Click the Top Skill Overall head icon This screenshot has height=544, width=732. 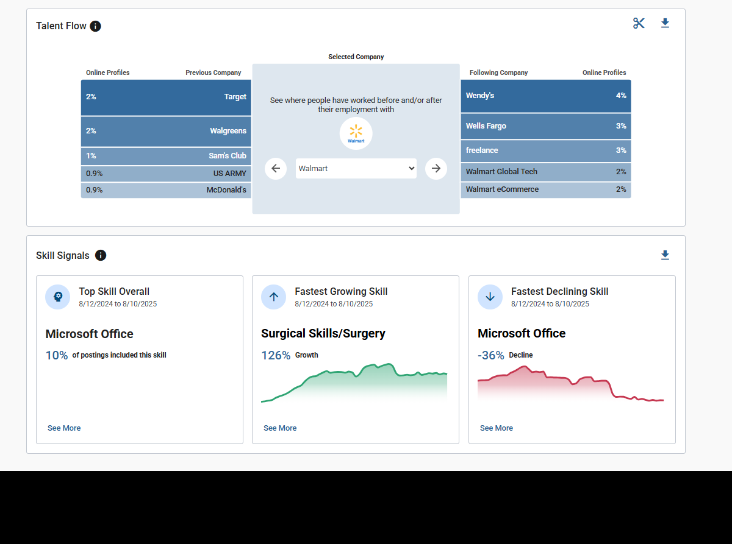tap(57, 297)
